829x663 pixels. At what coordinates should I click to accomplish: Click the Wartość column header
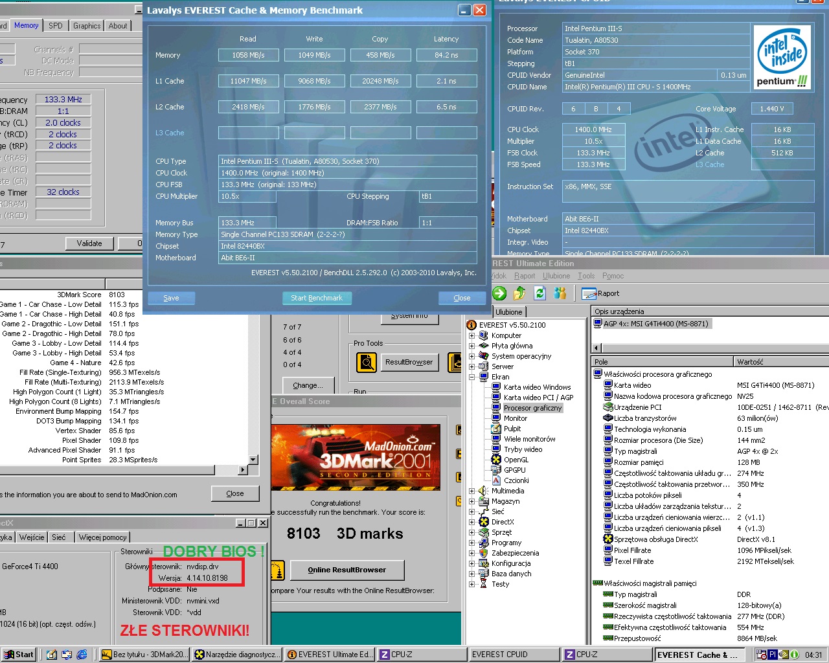tap(781, 362)
